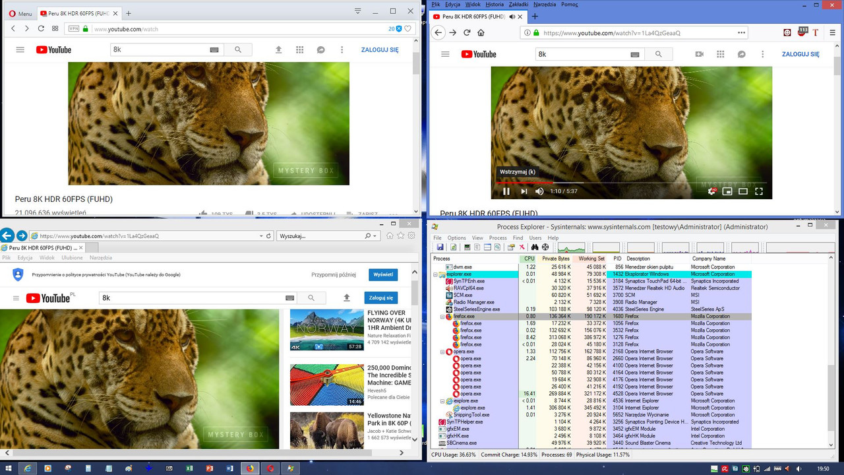Image resolution: width=844 pixels, height=475 pixels.
Task: Collapse the explorer.exe process tree
Action: [x=436, y=274]
